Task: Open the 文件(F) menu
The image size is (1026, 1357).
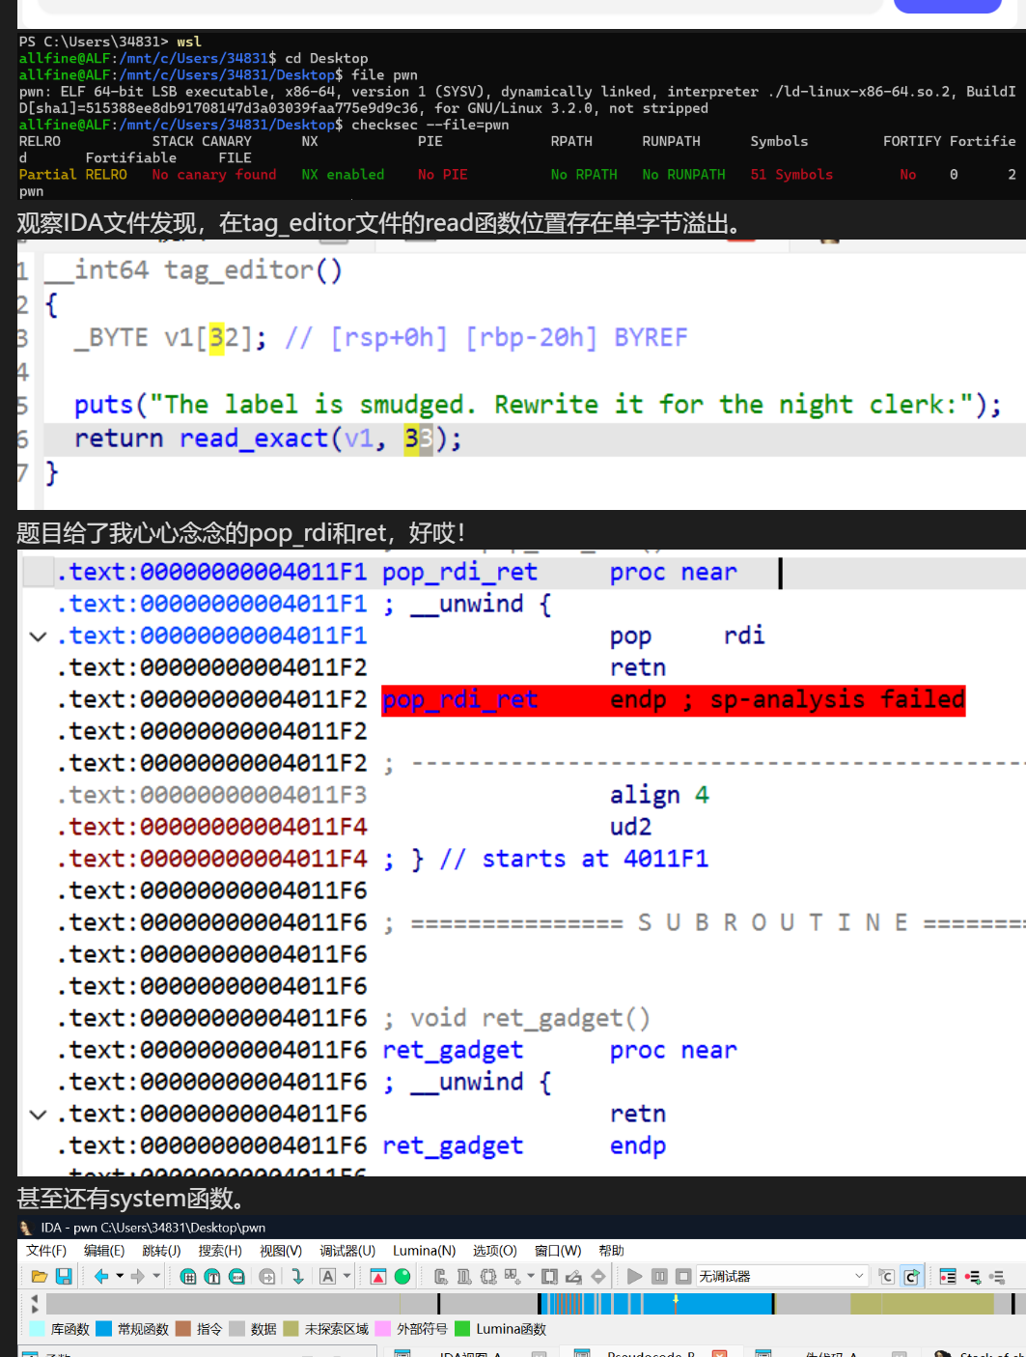Action: tap(46, 1251)
